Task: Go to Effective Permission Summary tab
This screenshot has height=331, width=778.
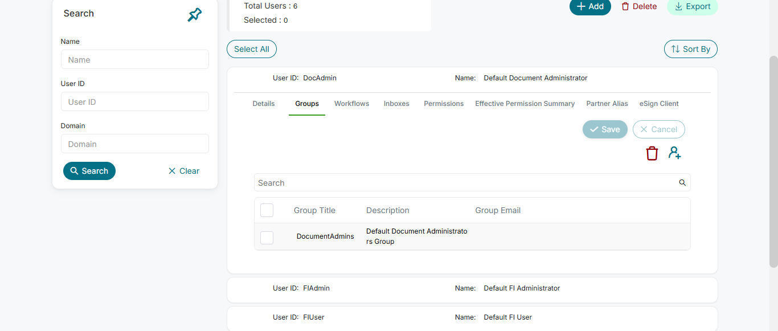Action: [x=525, y=104]
